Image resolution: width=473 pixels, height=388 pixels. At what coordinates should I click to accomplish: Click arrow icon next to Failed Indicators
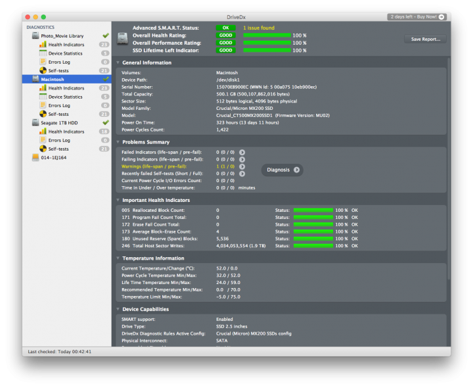(x=242, y=152)
